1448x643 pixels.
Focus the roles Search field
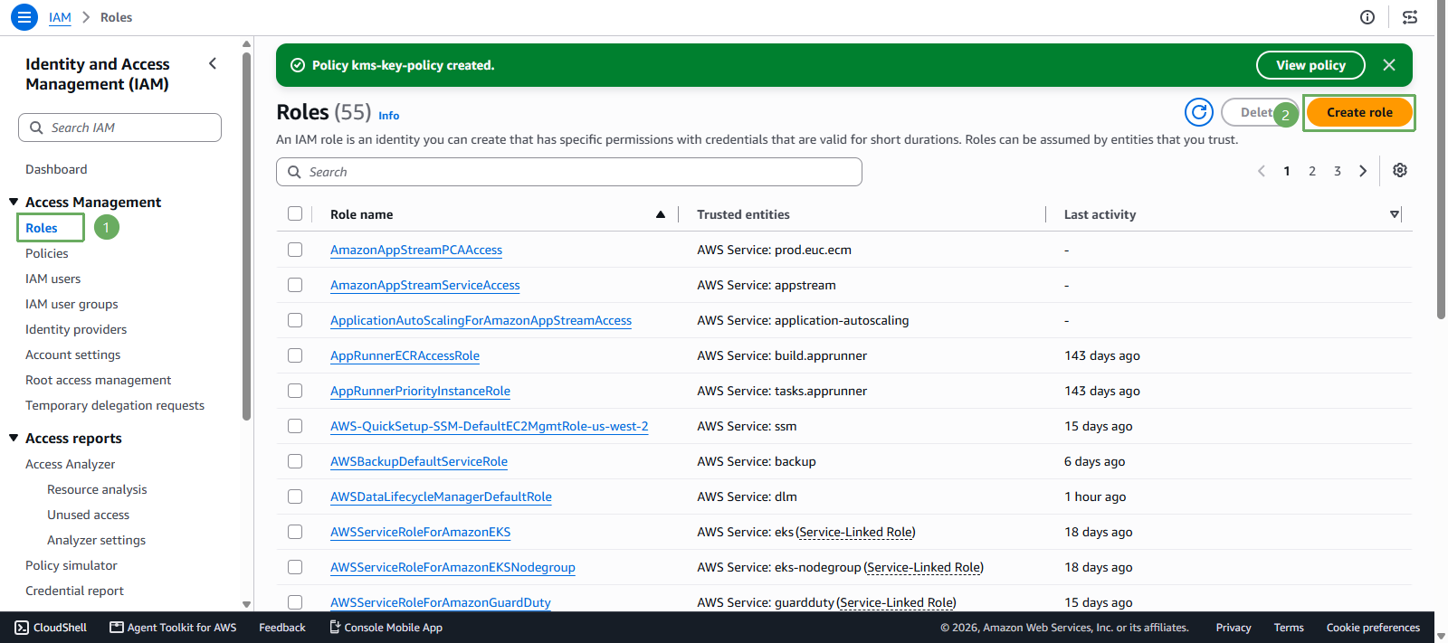[569, 172]
